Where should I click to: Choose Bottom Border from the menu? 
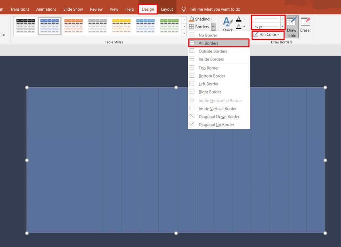[x=219, y=76]
